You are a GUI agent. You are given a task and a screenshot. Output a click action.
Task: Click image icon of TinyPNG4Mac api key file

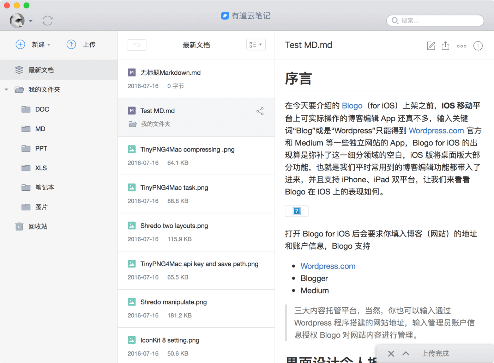click(132, 264)
